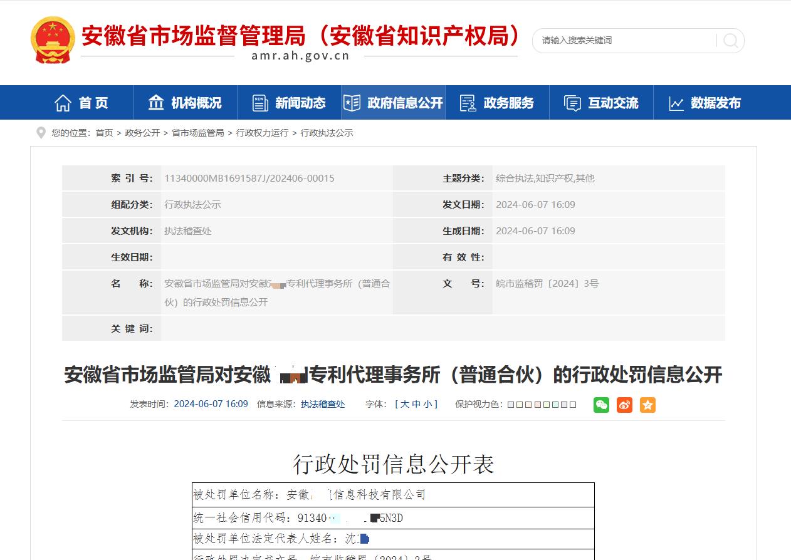Viewport: 791px width, 560px height.
Task: Set font size to 小
Action: (427, 404)
